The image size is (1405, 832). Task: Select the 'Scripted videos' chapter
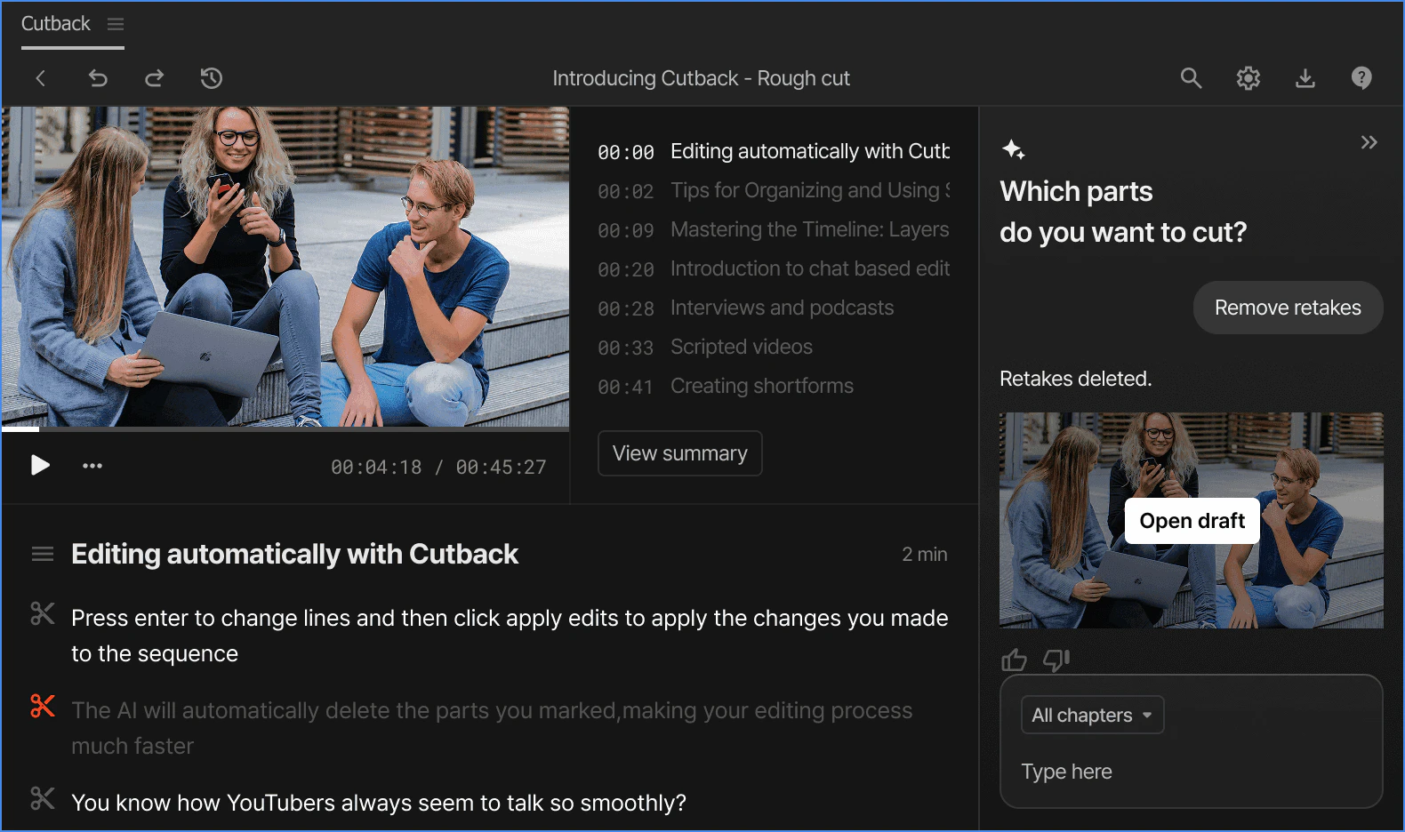[741, 347]
